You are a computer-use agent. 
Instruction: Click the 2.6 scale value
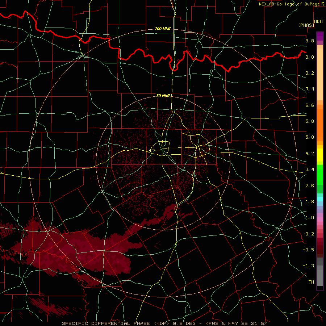tap(310, 186)
